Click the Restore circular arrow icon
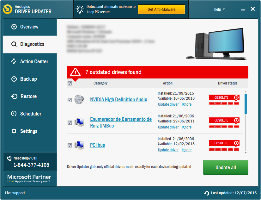The image size is (261, 200). click(14, 96)
